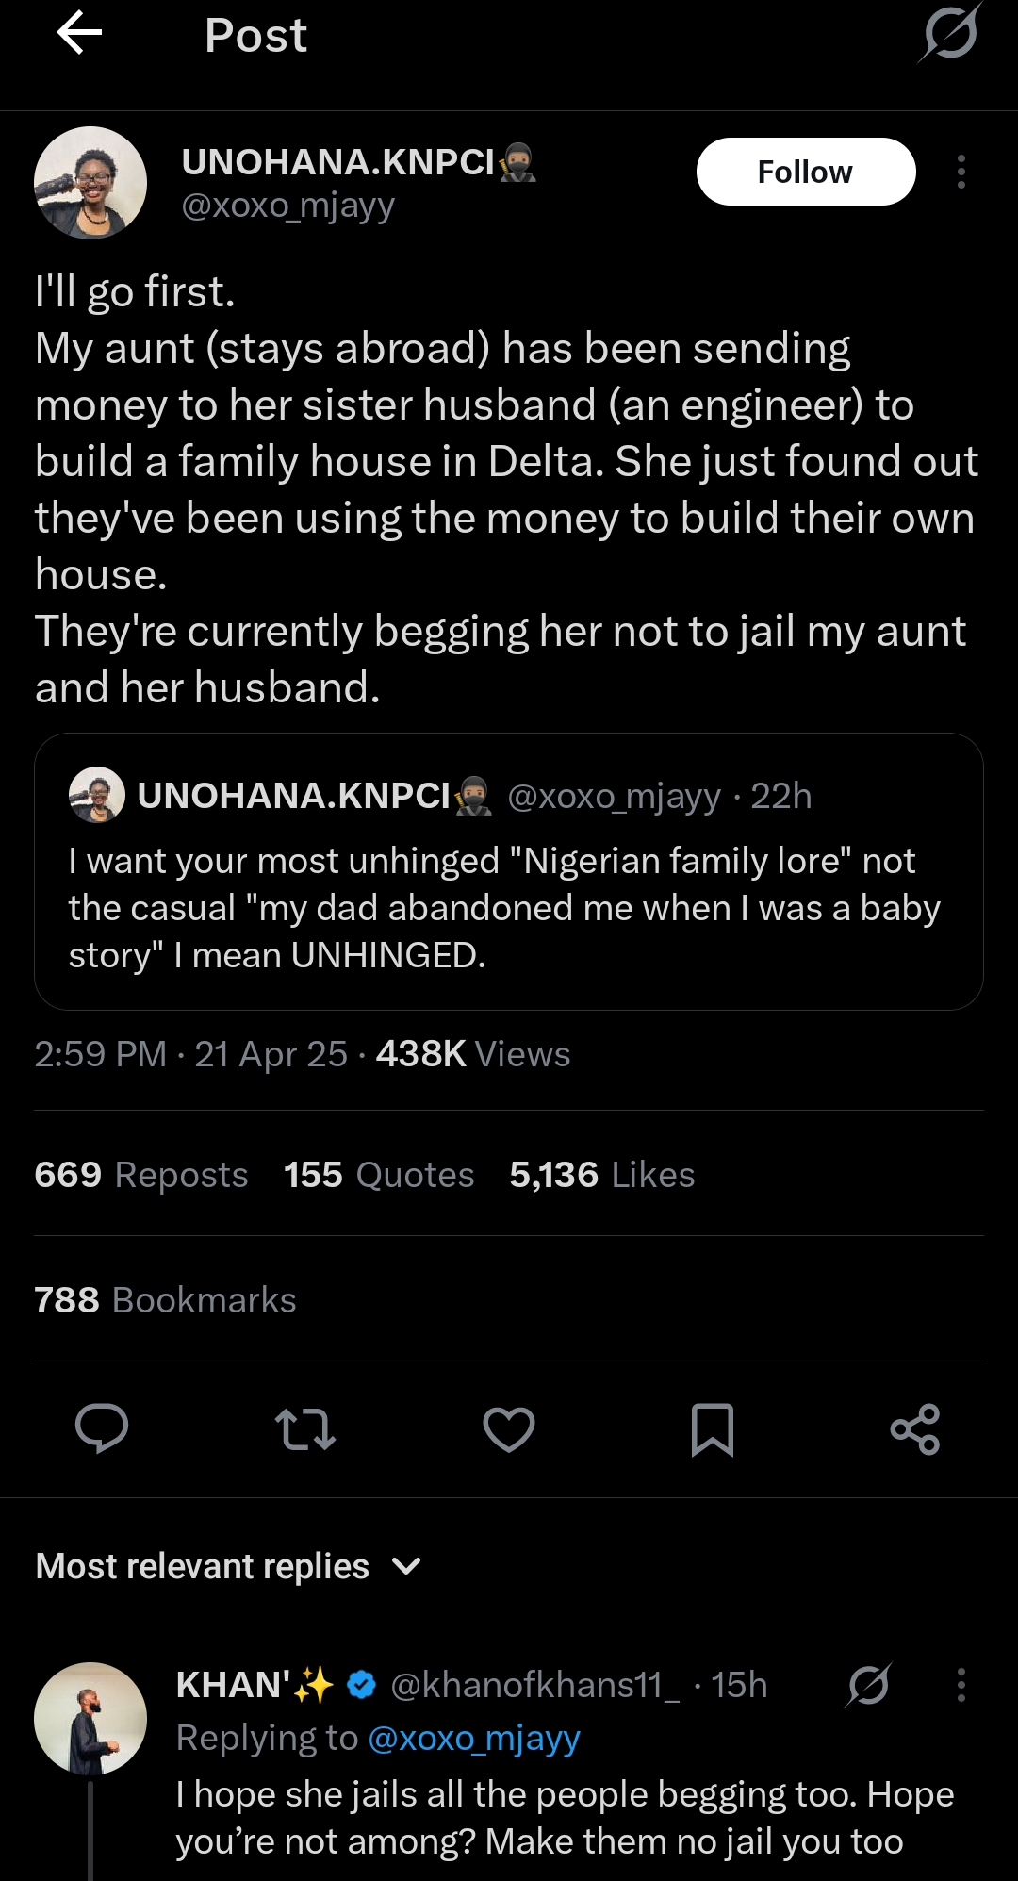Open the reply comment bubble icon
Image resolution: width=1018 pixels, height=1881 pixels.
102,1428
